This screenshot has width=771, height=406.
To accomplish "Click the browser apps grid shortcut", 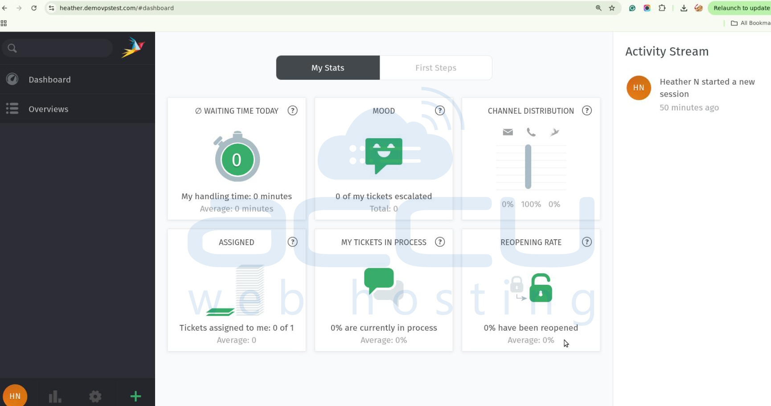I will (x=4, y=23).
